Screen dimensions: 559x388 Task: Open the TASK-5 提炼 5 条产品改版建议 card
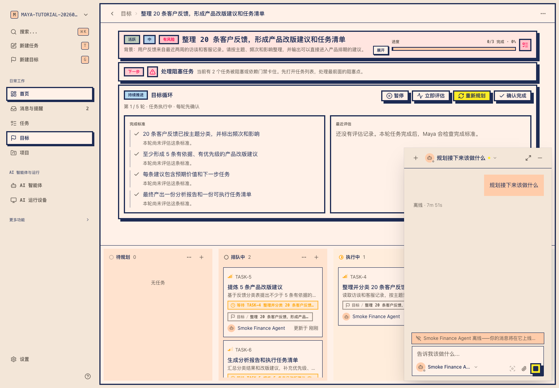pyautogui.click(x=273, y=302)
